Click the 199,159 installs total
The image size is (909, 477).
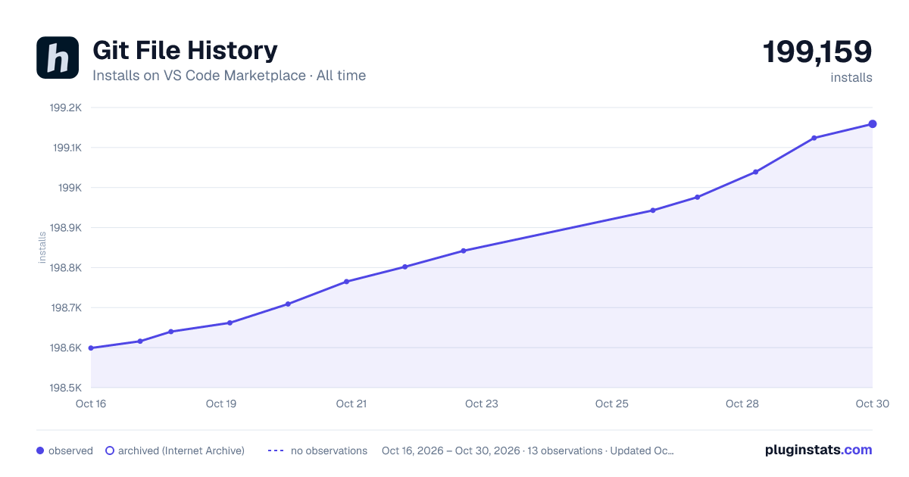[x=817, y=51]
